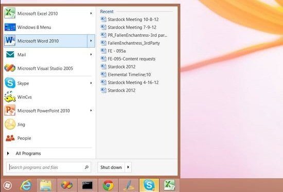The width and height of the screenshot is (283, 192).
Task: Select the People label
Action: (24, 138)
